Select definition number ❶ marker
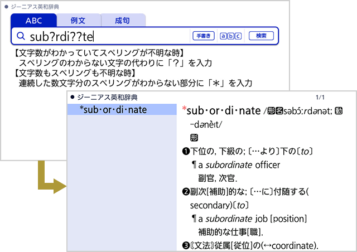Image resolution: width=357 pixels, height=252 pixels. 186,151
